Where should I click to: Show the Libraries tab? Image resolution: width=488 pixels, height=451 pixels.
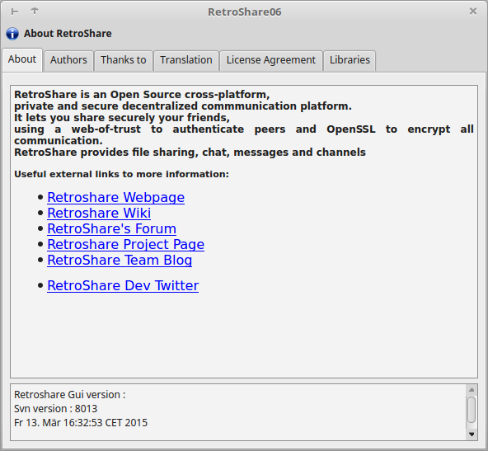point(350,60)
